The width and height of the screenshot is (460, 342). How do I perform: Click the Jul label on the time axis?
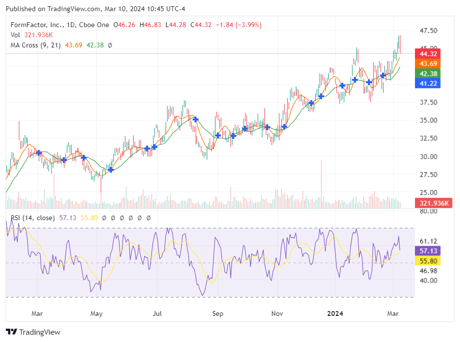point(157,313)
